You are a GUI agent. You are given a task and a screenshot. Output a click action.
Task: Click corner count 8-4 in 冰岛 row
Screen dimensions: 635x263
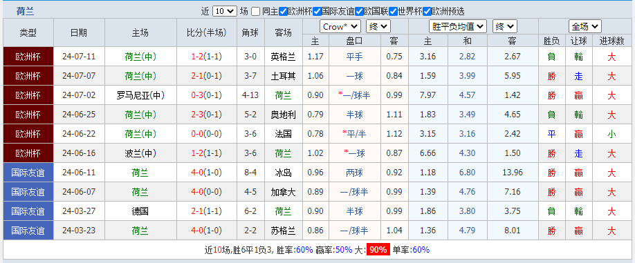(x=250, y=173)
